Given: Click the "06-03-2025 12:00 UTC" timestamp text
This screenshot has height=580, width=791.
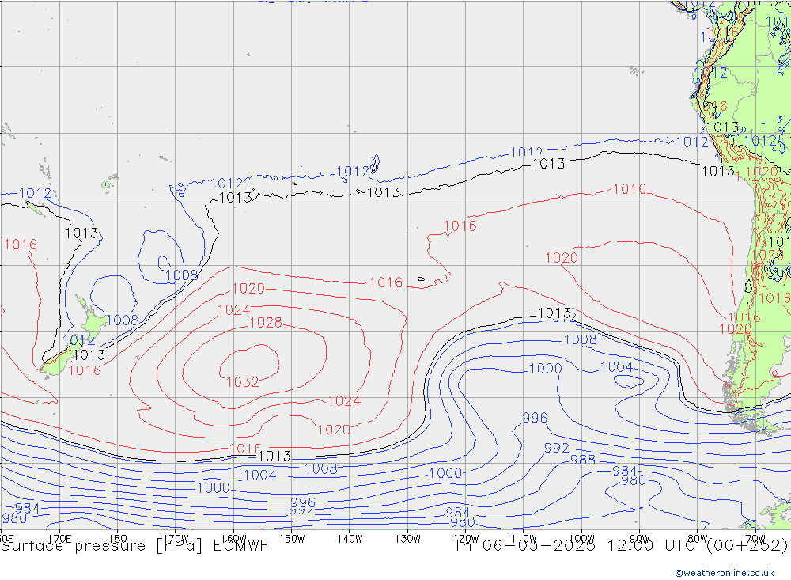Looking at the screenshot, I should [x=590, y=546].
